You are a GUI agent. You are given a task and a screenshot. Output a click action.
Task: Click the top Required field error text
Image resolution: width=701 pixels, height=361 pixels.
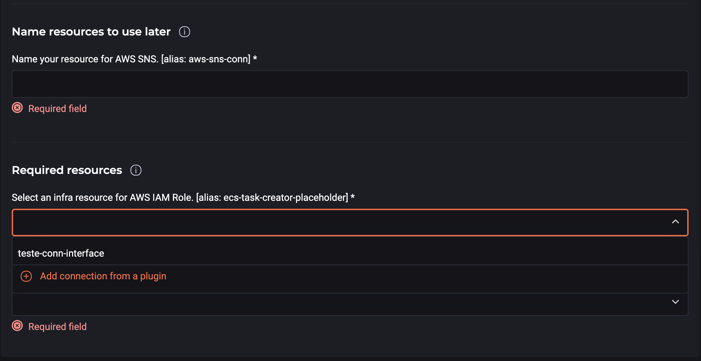[x=57, y=108]
